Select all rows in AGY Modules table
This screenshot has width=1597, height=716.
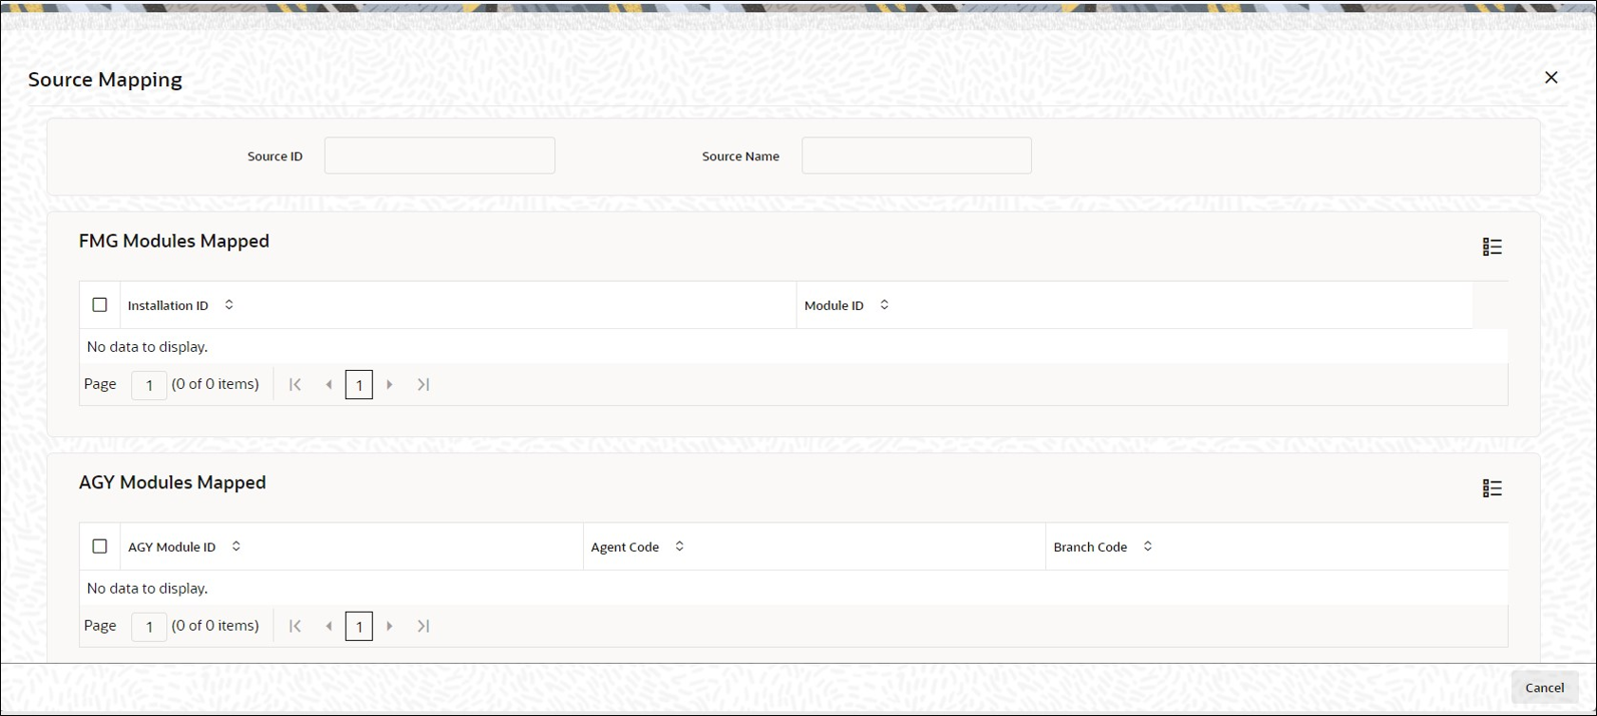100,546
